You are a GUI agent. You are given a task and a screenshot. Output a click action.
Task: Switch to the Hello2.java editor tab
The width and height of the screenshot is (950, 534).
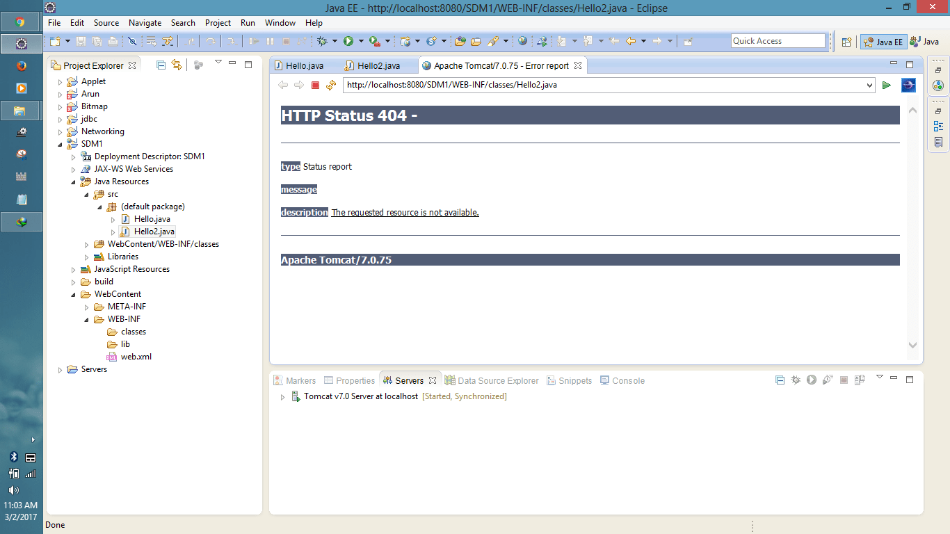tap(373, 66)
